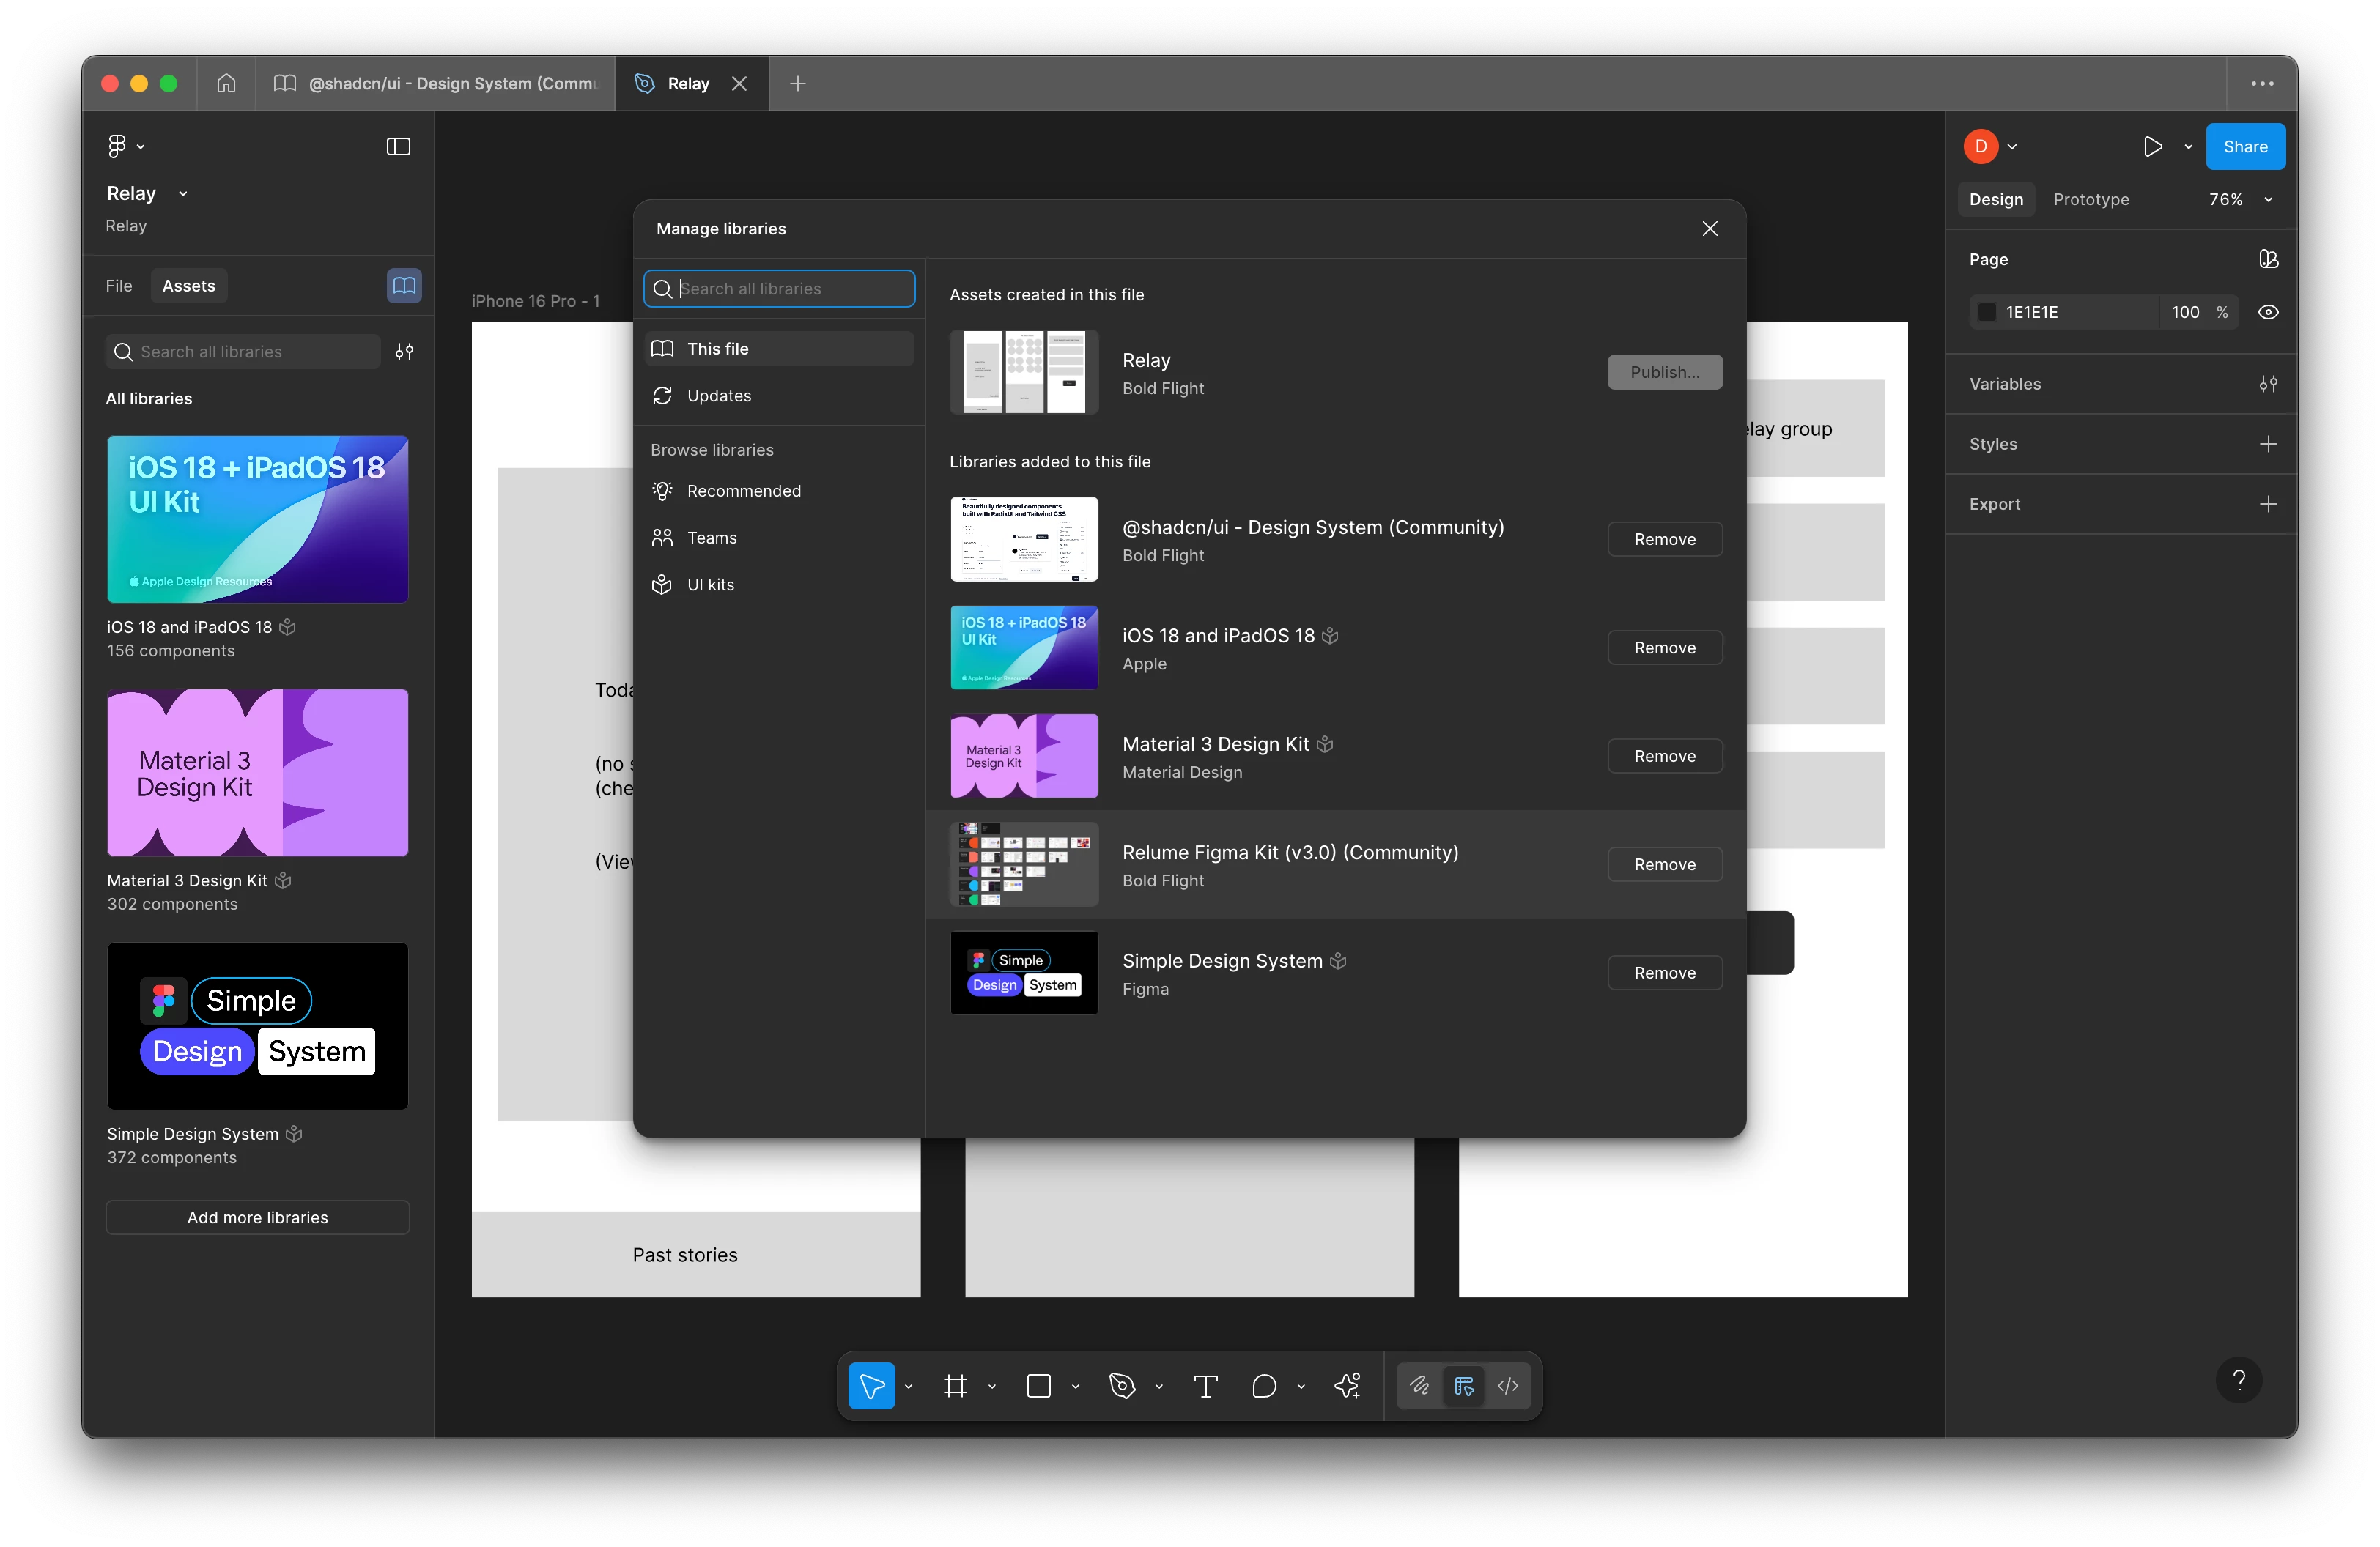The height and width of the screenshot is (1547, 2380).
Task: Open the 76% zoom dropdown
Action: click(x=2240, y=200)
